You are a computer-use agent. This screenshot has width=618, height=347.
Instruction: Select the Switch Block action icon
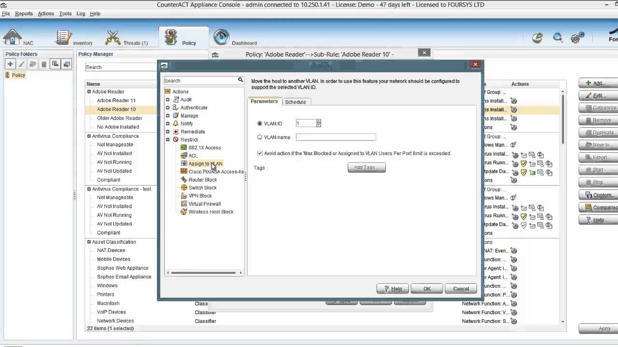(x=184, y=187)
